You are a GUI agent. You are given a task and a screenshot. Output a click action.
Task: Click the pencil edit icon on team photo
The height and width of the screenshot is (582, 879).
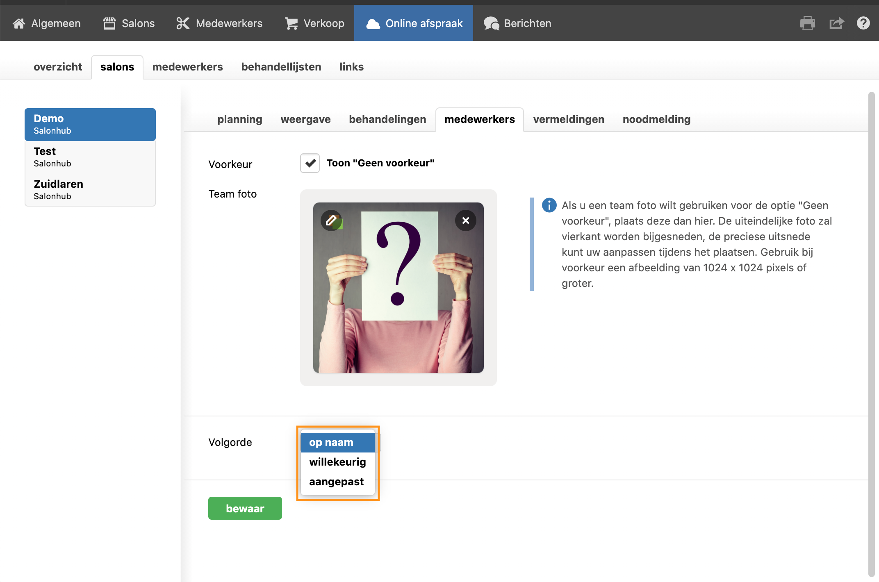[x=331, y=221]
